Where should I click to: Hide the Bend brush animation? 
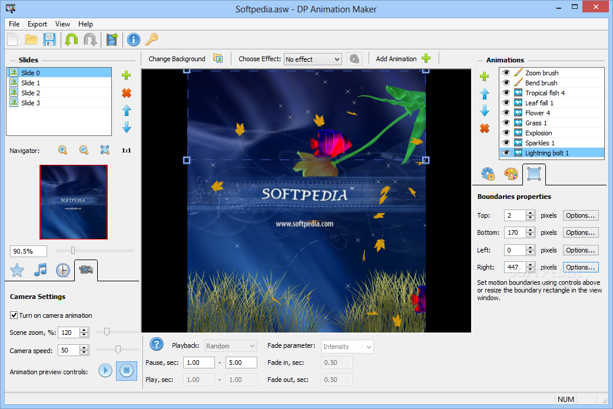506,82
